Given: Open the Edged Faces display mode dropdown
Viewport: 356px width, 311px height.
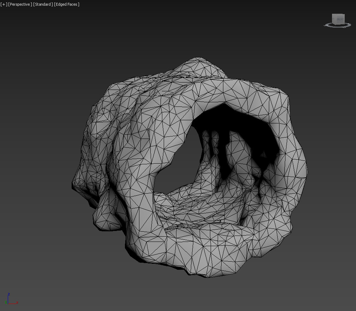Looking at the screenshot, I should pos(67,4).
